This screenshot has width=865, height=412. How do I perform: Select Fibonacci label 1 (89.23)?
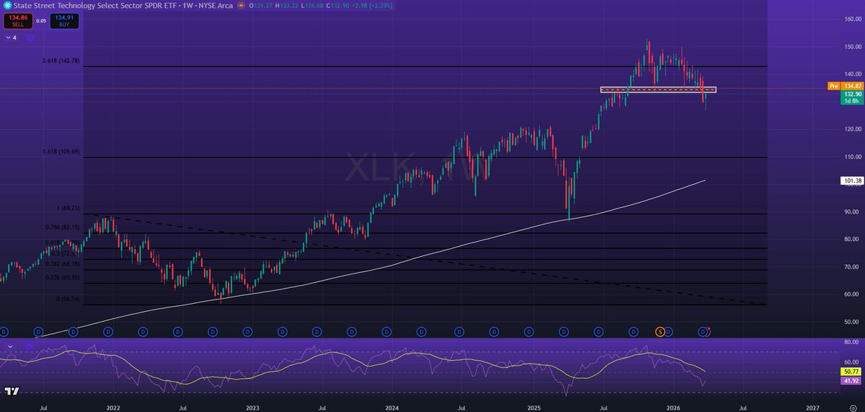click(68, 209)
